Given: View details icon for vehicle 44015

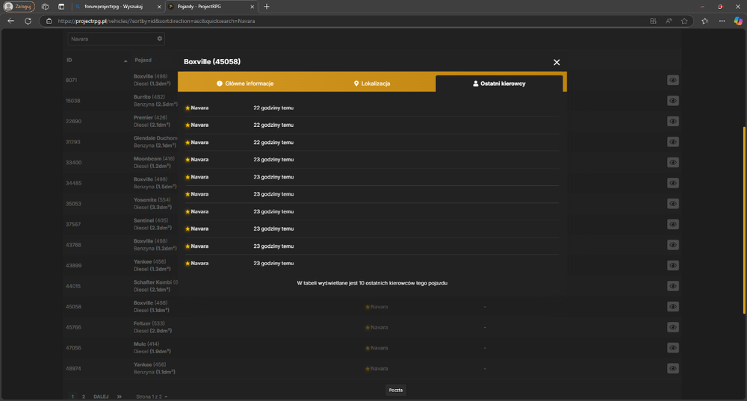Looking at the screenshot, I should click(x=673, y=286).
